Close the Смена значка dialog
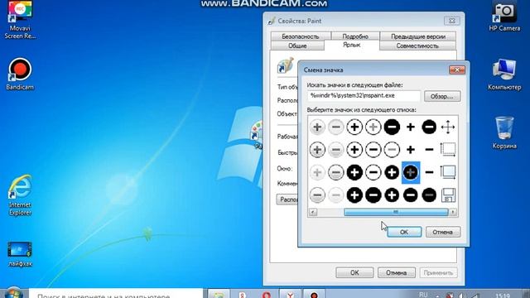The height and width of the screenshot is (298, 530). click(x=457, y=70)
